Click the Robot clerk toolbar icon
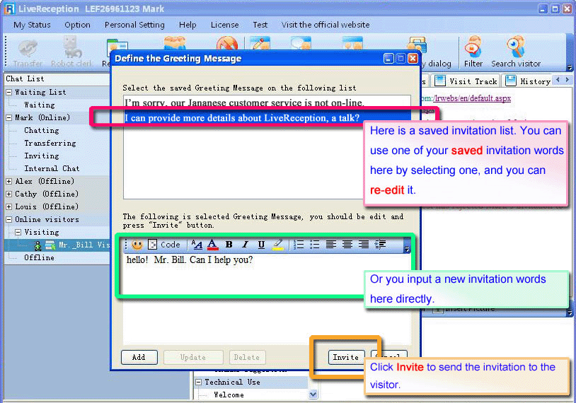The width and height of the screenshot is (576, 403). click(x=71, y=52)
